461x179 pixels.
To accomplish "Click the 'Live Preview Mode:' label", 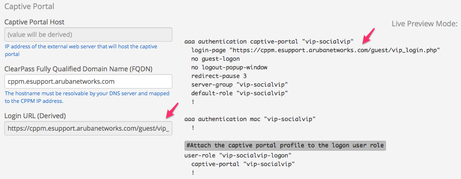I will (x=425, y=23).
